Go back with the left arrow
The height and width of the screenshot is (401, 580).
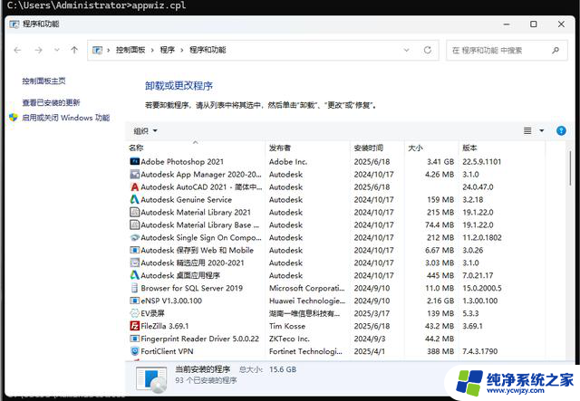(17, 50)
